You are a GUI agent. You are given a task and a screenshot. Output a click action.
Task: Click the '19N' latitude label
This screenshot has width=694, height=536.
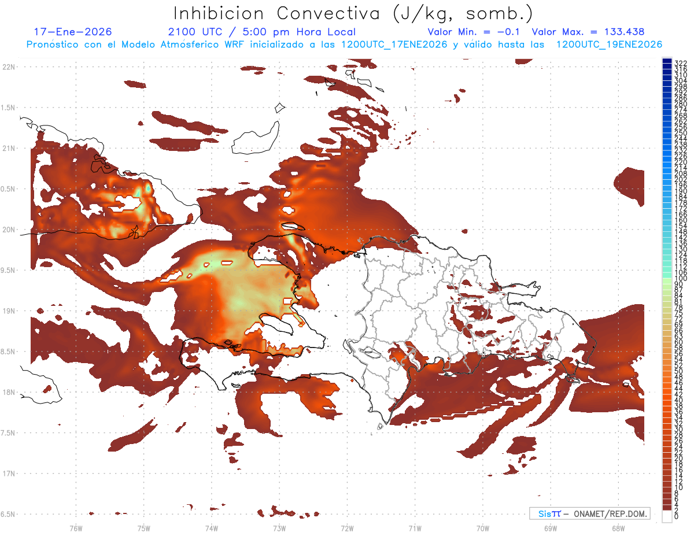[x=9, y=311]
